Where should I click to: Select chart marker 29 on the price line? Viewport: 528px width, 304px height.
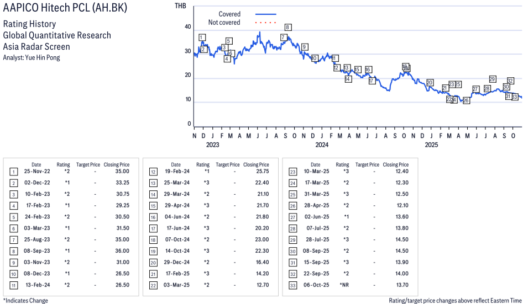pyautogui.click(x=492, y=79)
